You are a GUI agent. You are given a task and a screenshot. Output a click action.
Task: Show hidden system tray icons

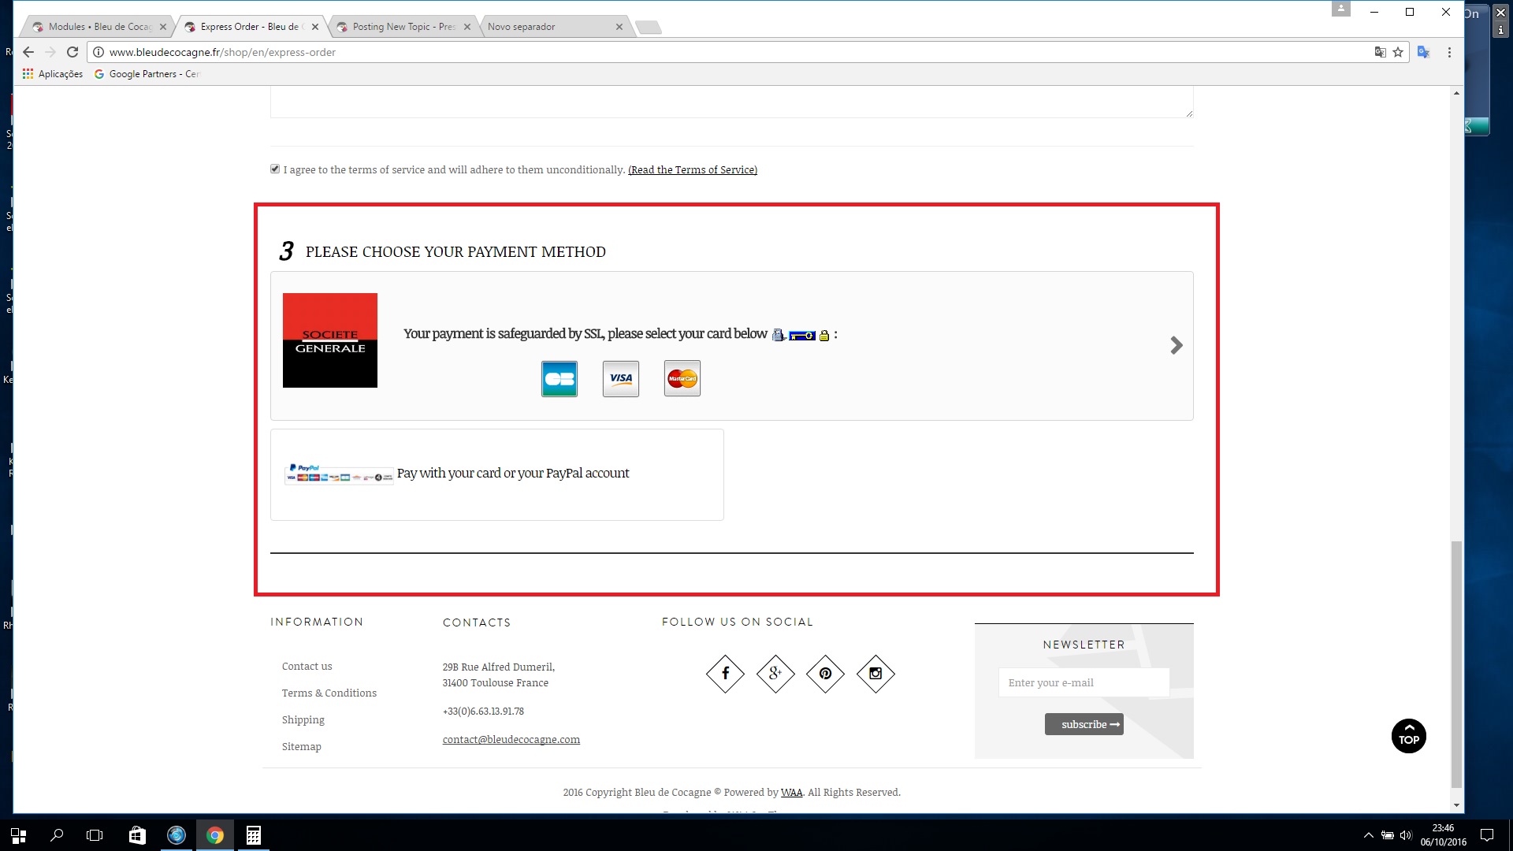click(x=1368, y=835)
